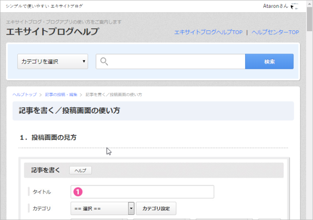
Task: Open the == 選択 == category dropdown
Action: 103,208
